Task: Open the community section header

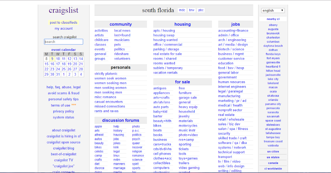Action: [x=121, y=24]
